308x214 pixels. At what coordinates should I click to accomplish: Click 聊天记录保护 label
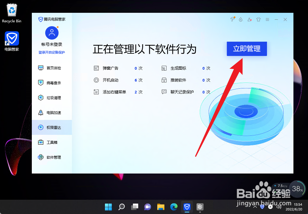coord(182,92)
